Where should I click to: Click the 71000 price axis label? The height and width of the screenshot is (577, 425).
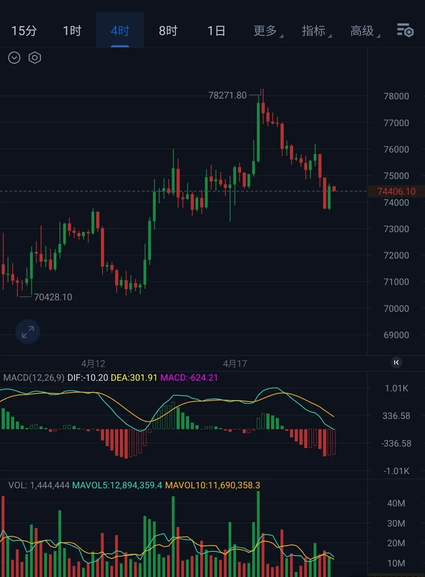[396, 282]
